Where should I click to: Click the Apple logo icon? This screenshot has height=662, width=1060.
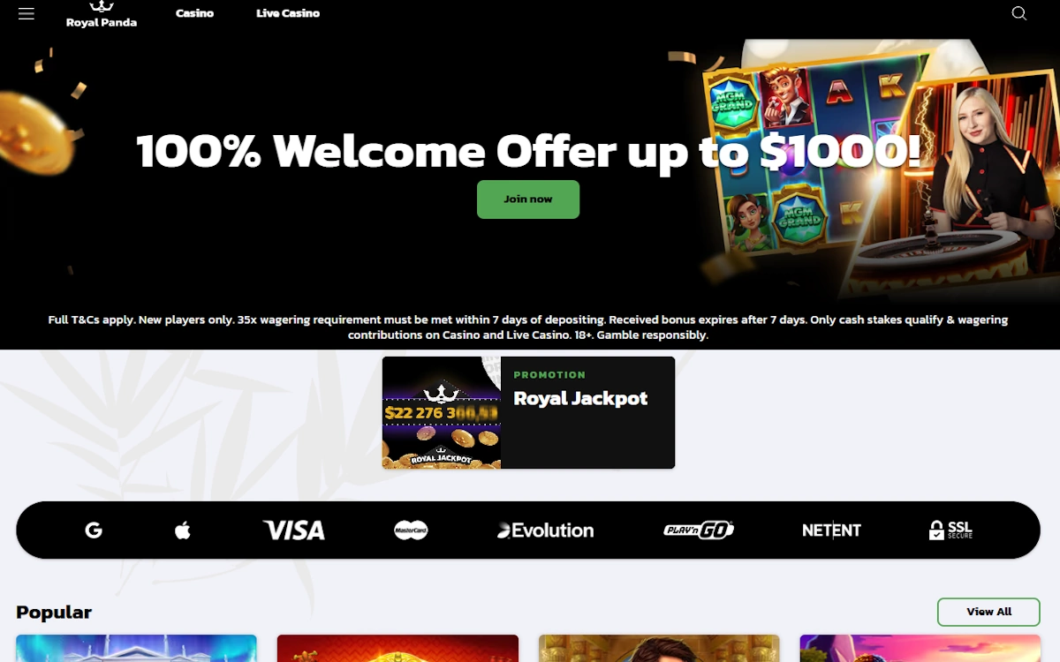pyautogui.click(x=183, y=530)
